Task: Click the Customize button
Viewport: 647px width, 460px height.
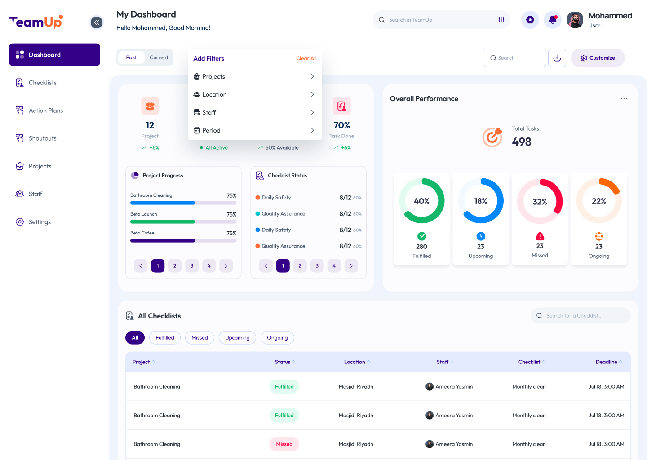Action: [x=598, y=58]
